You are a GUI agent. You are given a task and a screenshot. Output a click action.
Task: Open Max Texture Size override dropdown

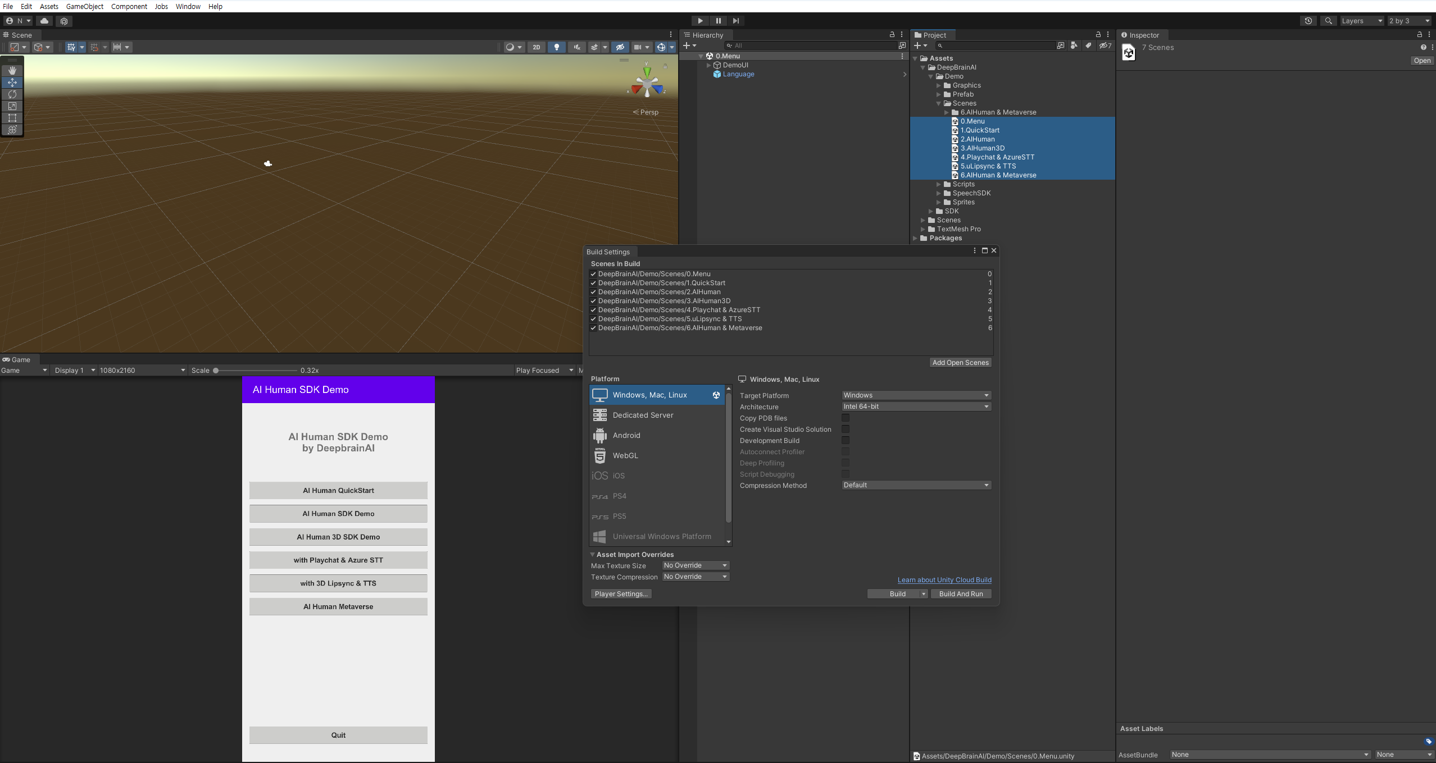pyautogui.click(x=696, y=565)
